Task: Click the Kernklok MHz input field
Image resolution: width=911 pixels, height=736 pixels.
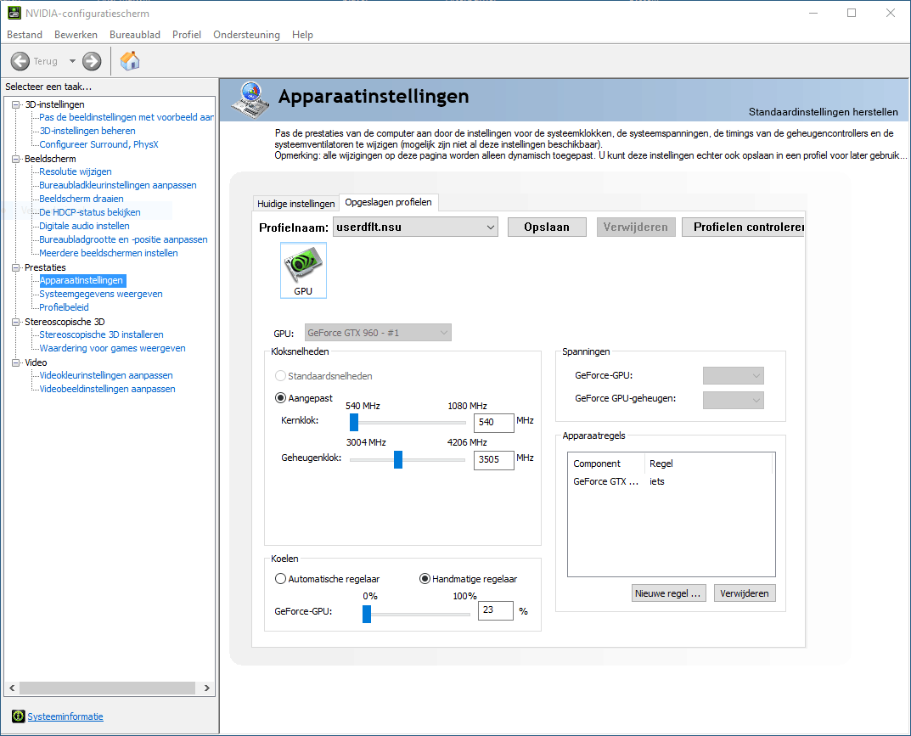Action: click(494, 422)
